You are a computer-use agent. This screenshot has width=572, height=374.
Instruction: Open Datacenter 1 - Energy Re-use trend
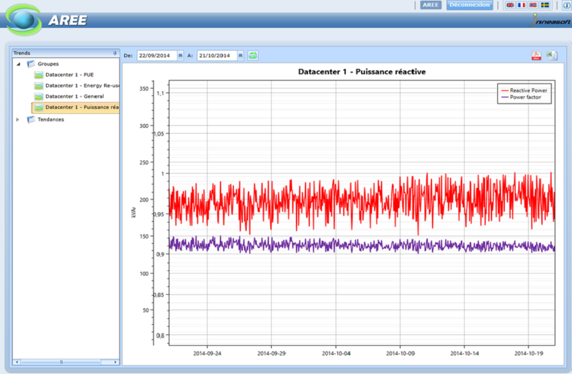(x=82, y=86)
